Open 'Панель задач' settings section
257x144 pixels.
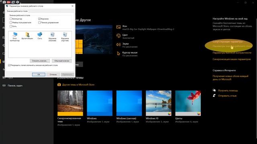pyautogui.click(x=15, y=85)
